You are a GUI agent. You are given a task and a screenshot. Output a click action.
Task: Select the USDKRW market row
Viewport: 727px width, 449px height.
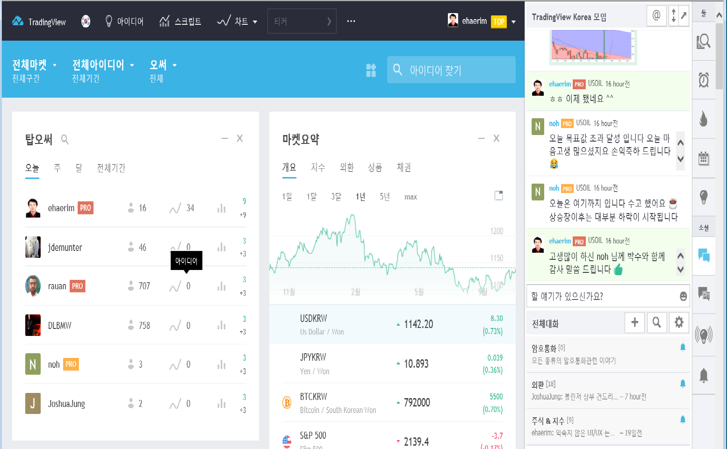(x=392, y=324)
